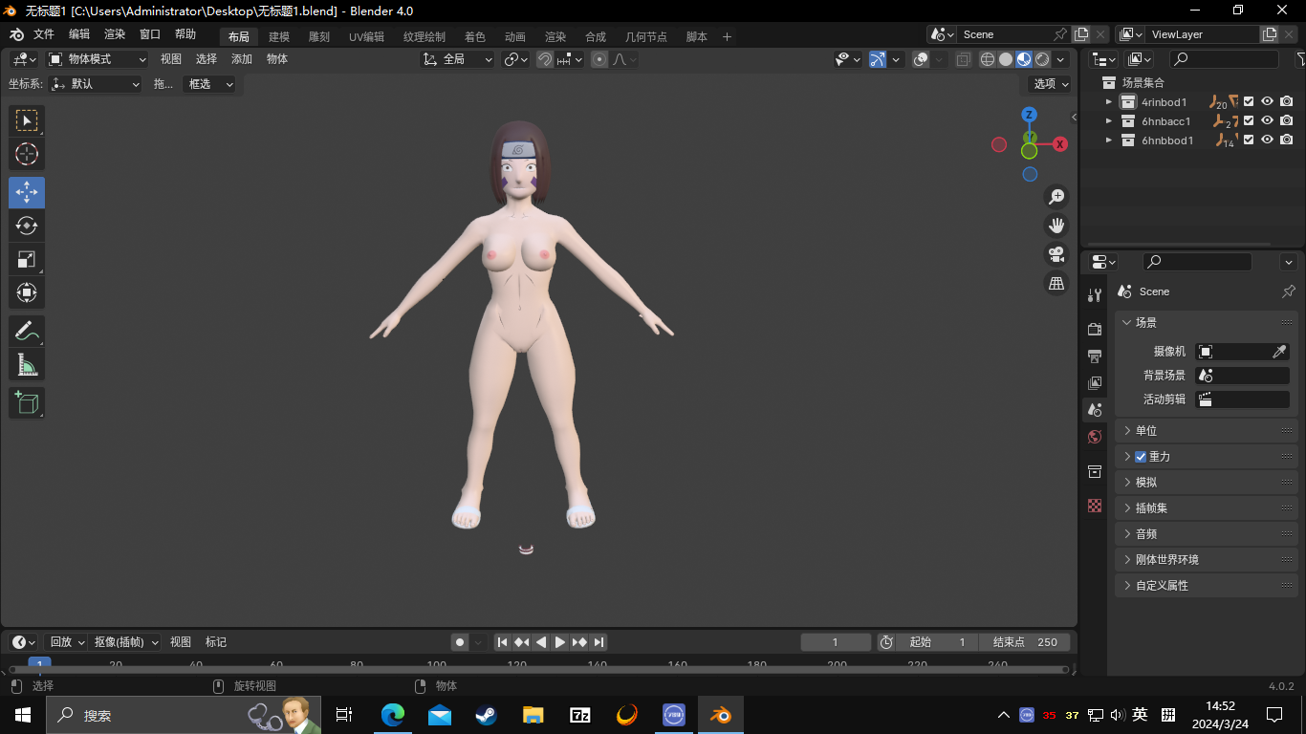The image size is (1306, 734).
Task: Disable 6hnbacc1 in renders camera icon
Action: click(x=1286, y=121)
